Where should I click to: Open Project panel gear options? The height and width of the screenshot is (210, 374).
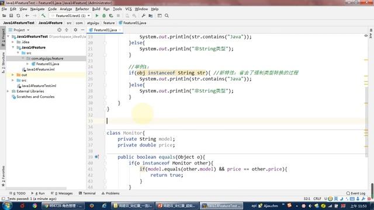[75, 30]
